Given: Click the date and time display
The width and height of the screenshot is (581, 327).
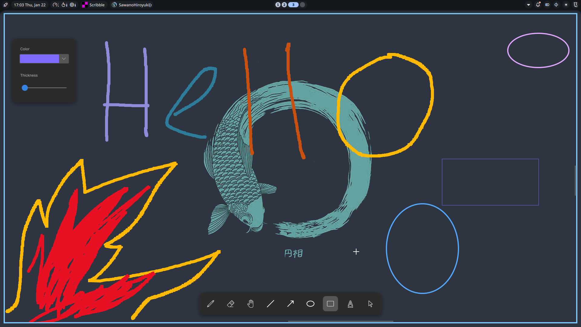Looking at the screenshot, I should [30, 5].
